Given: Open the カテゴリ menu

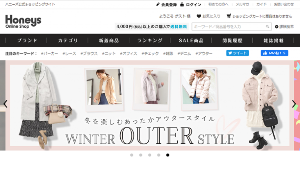Looking at the screenshot, I should 68,40.
